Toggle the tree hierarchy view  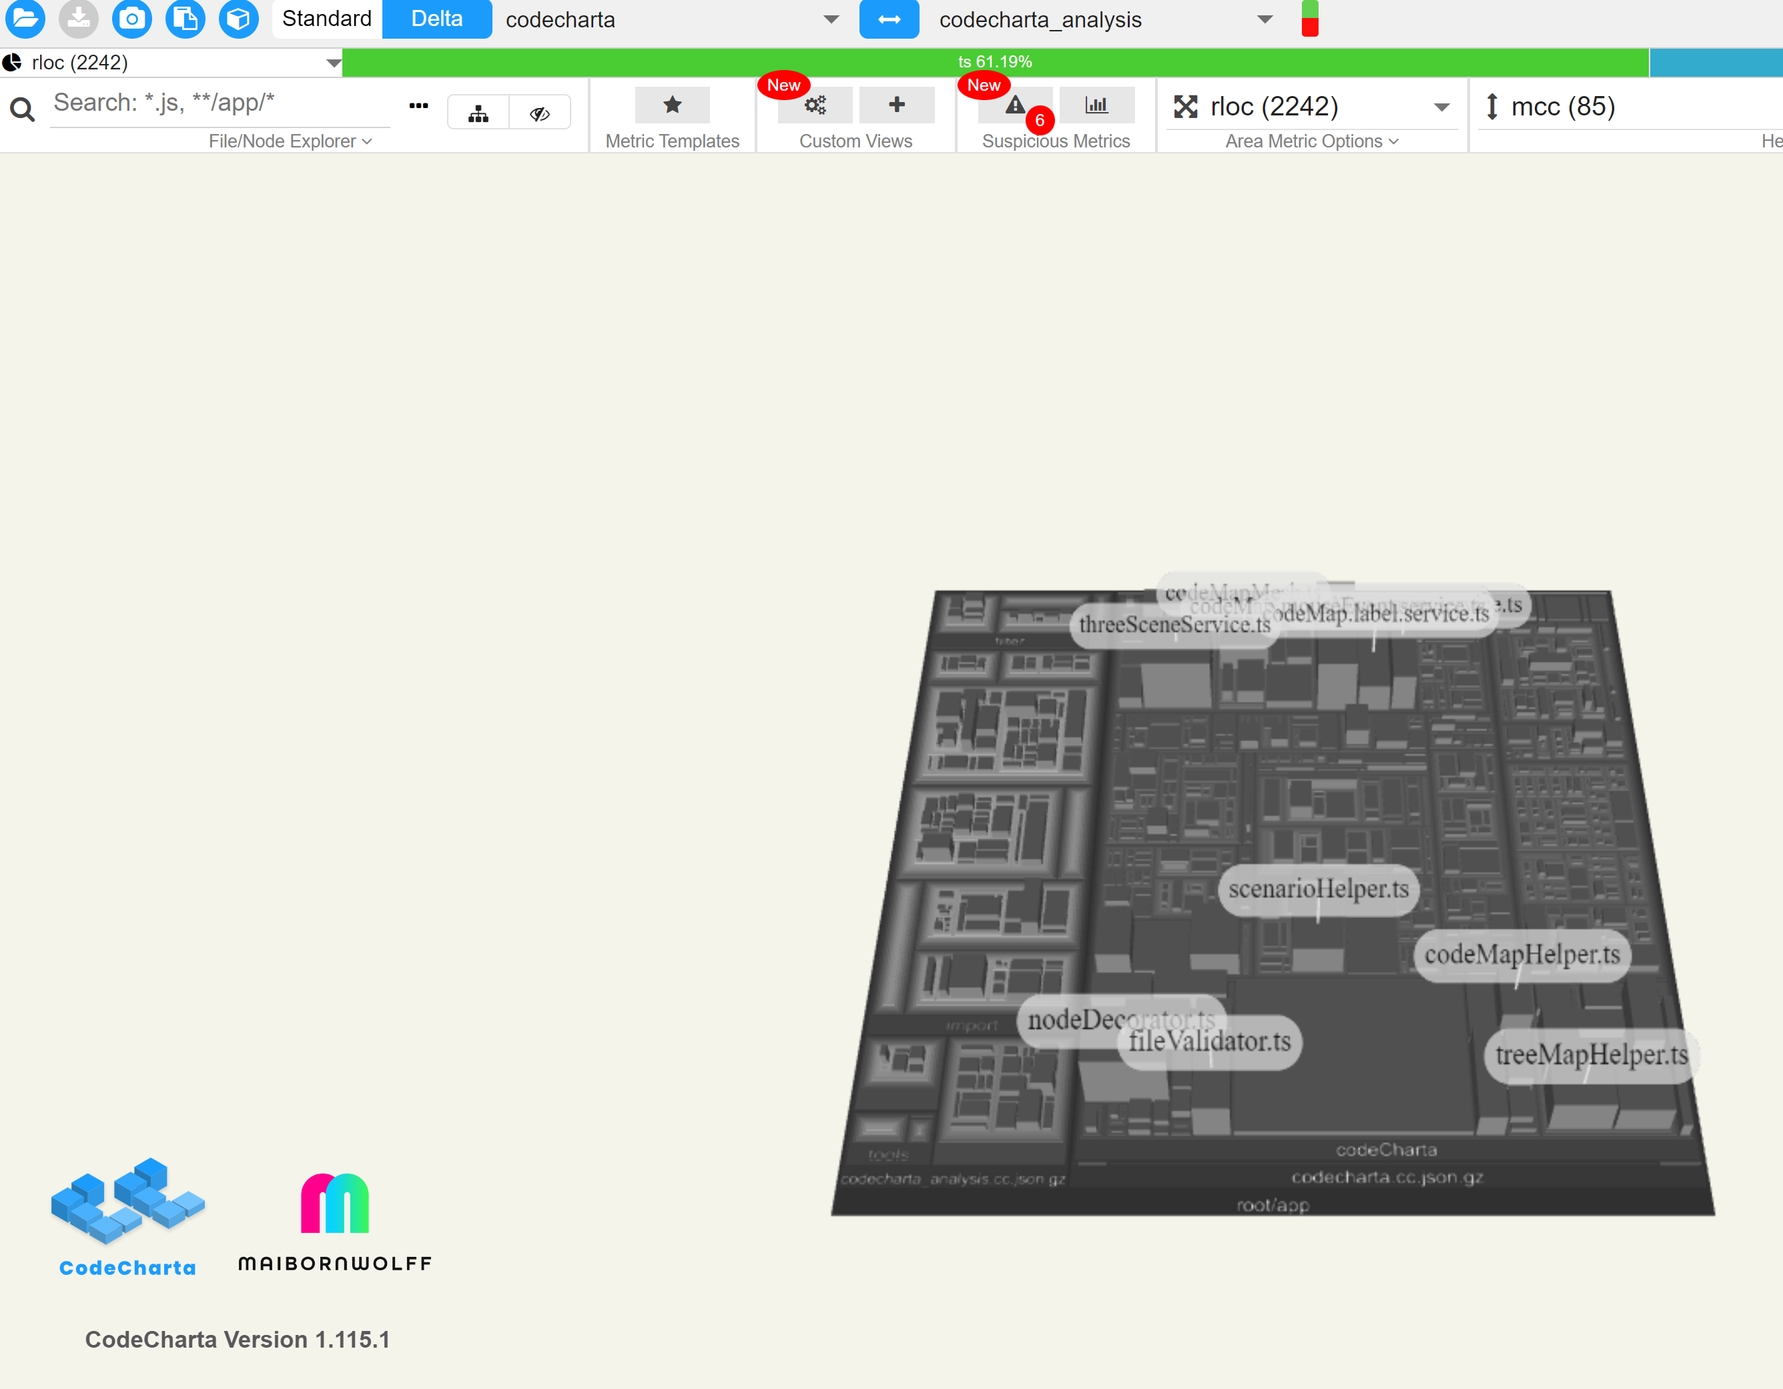point(478,112)
